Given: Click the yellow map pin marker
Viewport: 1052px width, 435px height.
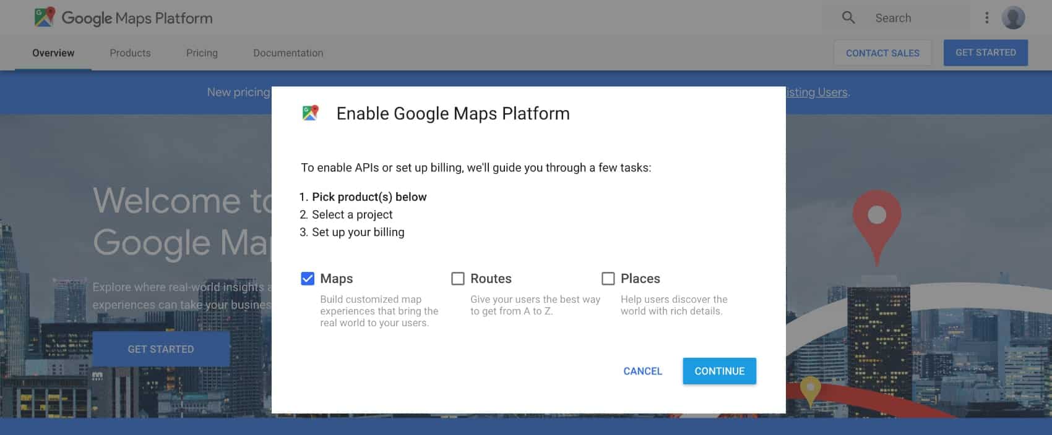Looking at the screenshot, I should click(x=810, y=389).
